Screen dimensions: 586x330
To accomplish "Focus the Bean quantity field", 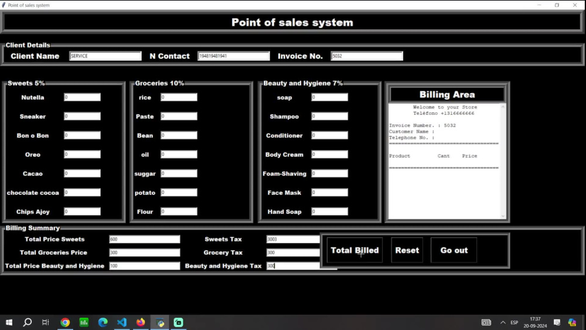I will [179, 135].
